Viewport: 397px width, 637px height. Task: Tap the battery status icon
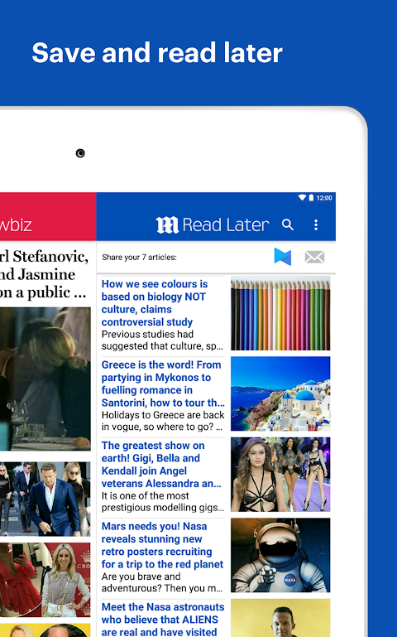pyautogui.click(x=311, y=197)
